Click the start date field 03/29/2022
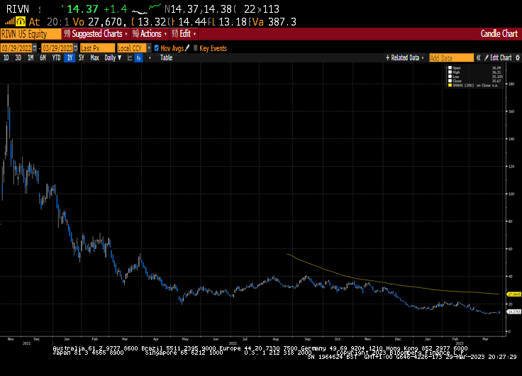Screen dimensions: 522x376 click(16, 48)
